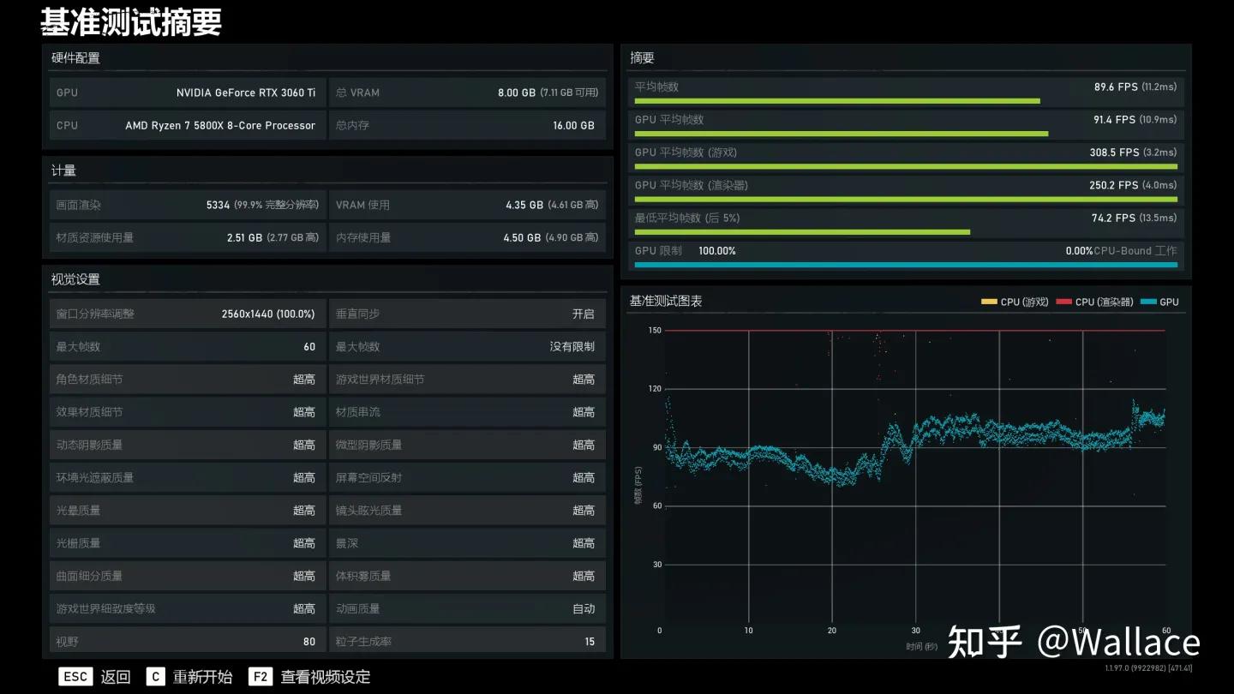Click the 知乎 @Wallace watermark
Image resolution: width=1234 pixels, height=694 pixels.
pos(1073,642)
